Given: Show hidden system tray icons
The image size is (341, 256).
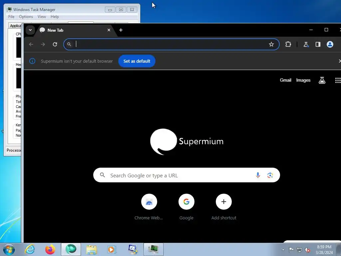Looking at the screenshot, I should click(283, 250).
